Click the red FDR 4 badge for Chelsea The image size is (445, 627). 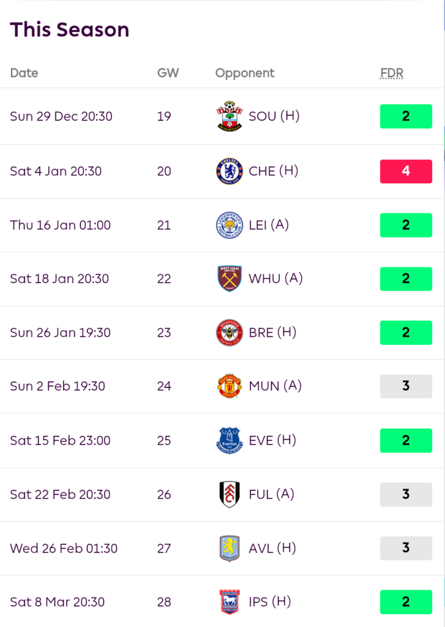(406, 171)
